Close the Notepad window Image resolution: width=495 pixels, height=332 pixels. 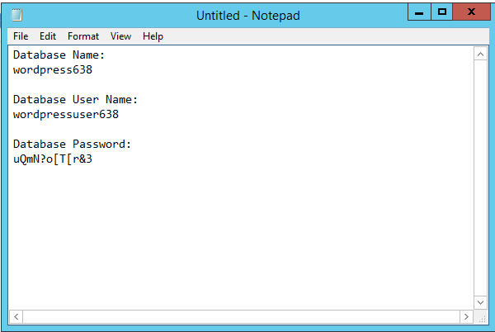coord(471,12)
